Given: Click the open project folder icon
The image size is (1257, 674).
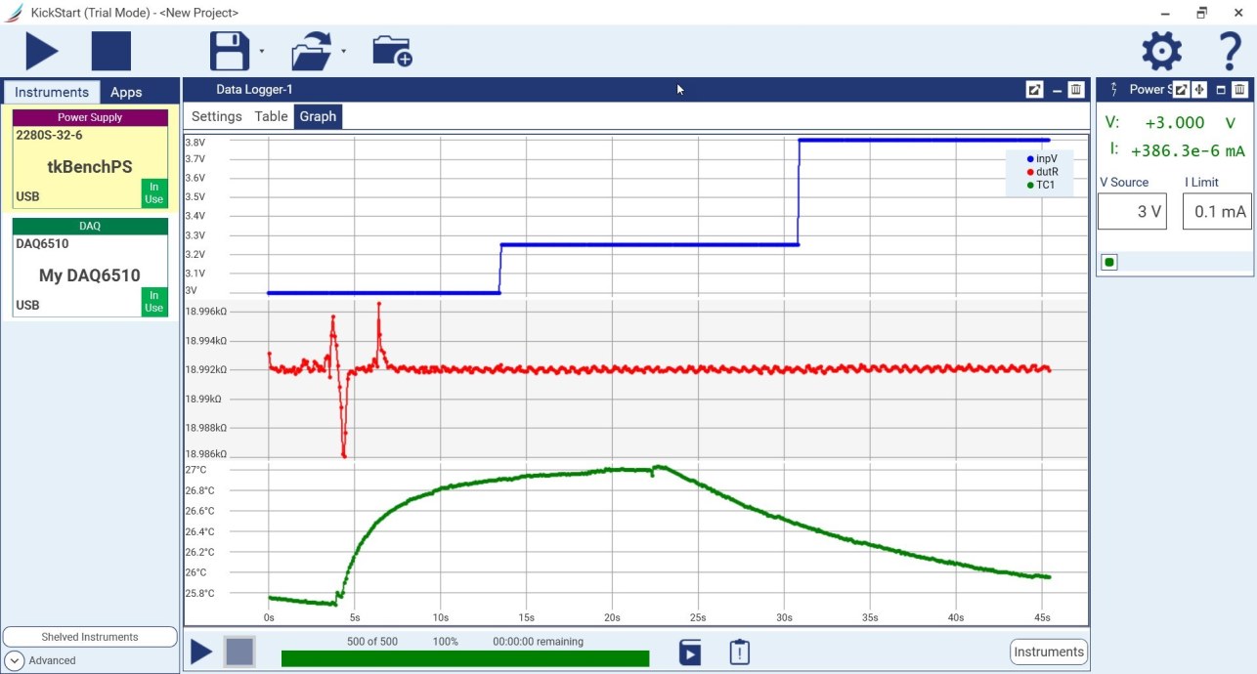Looking at the screenshot, I should pyautogui.click(x=312, y=51).
